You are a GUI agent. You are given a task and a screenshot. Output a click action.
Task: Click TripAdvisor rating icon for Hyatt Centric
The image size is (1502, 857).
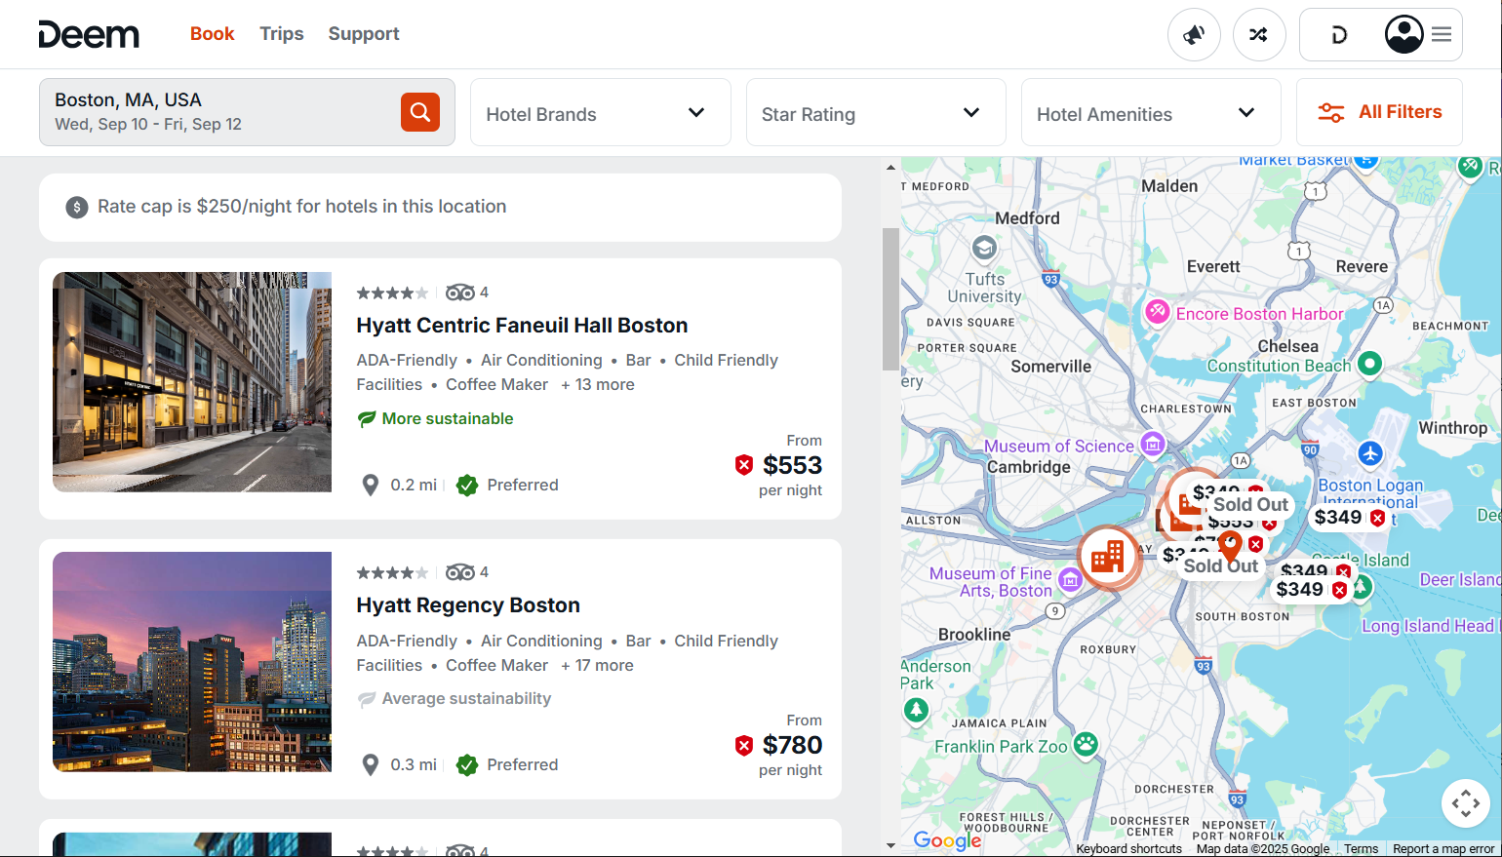click(460, 292)
